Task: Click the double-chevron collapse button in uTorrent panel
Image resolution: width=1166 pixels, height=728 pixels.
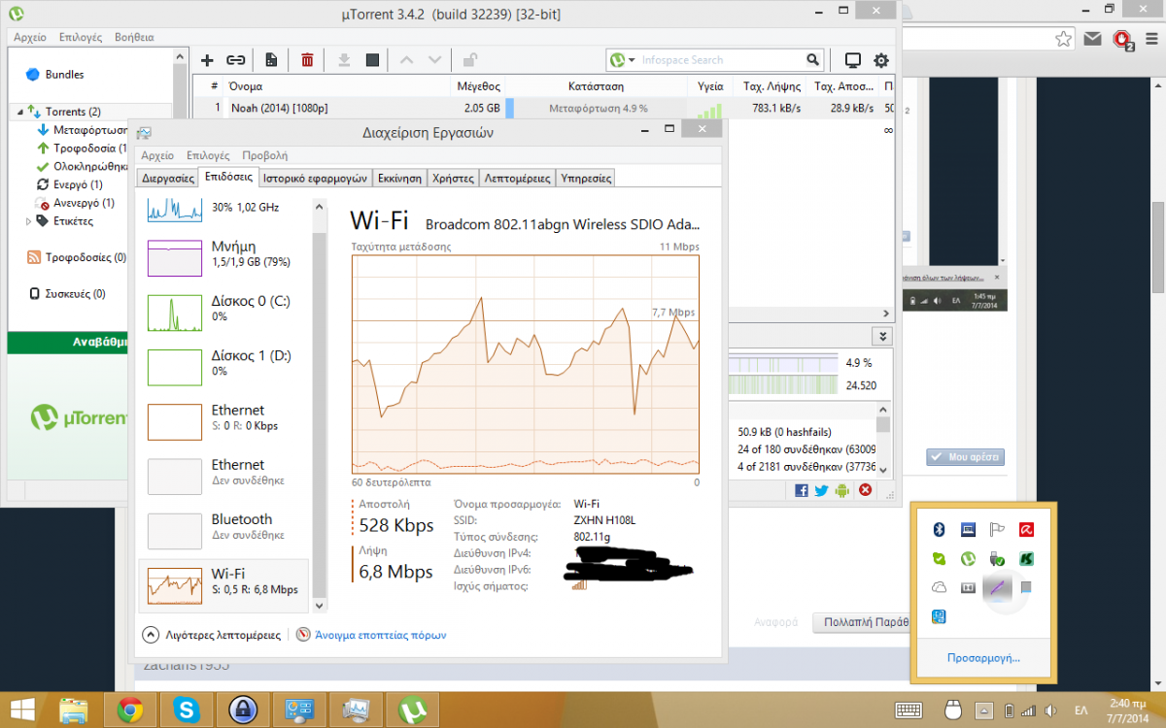Action: pyautogui.click(x=882, y=336)
